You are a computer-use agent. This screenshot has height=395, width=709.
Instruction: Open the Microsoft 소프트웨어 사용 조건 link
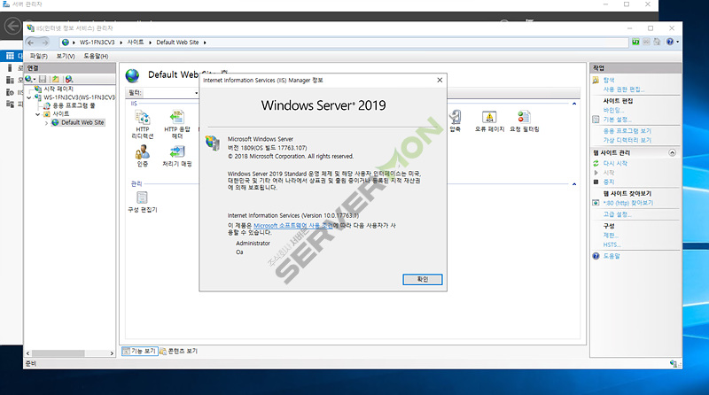tap(292, 225)
